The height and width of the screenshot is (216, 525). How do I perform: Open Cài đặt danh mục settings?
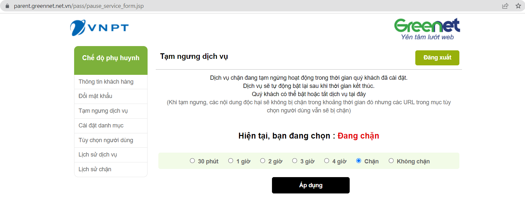coord(101,125)
